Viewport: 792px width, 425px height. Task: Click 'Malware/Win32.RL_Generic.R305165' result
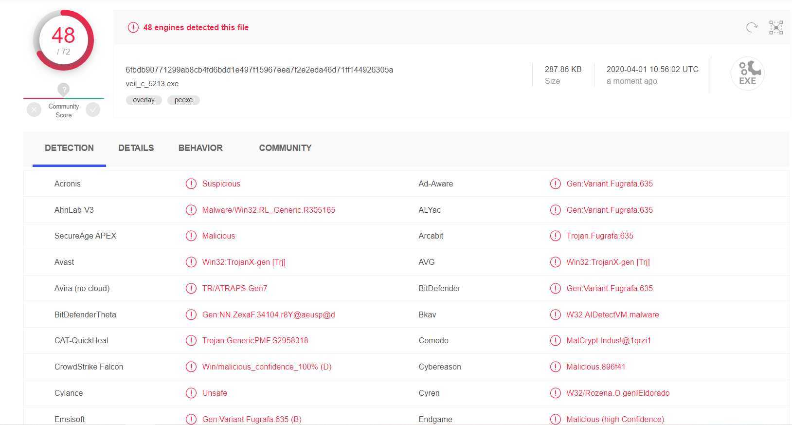269,210
